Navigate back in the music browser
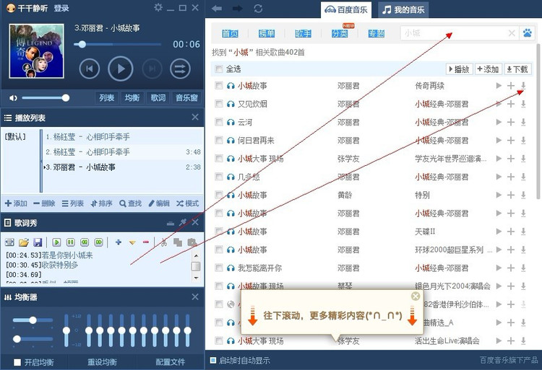Viewport: 542px width, 370px height. 217,8
